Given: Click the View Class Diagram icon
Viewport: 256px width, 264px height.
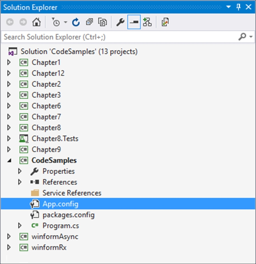Looking at the screenshot, I should coord(147,22).
